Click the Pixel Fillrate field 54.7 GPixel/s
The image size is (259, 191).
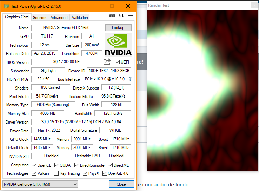coord(47,96)
